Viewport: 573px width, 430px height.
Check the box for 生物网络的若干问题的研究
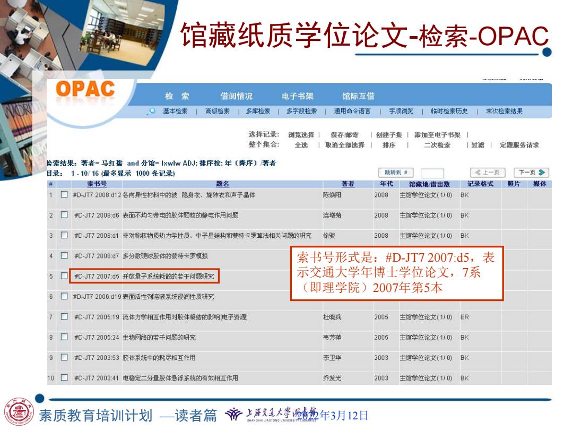tap(64, 337)
